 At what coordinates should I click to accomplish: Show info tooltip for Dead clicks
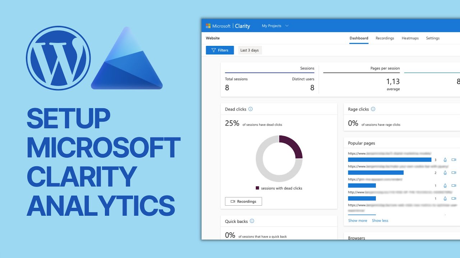(x=250, y=109)
